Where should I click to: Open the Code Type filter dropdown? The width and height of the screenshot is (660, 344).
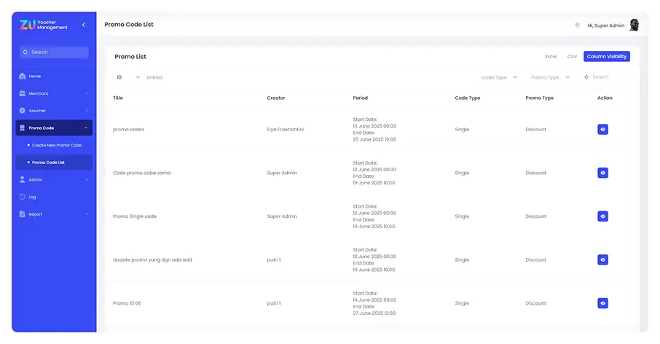[500, 77]
